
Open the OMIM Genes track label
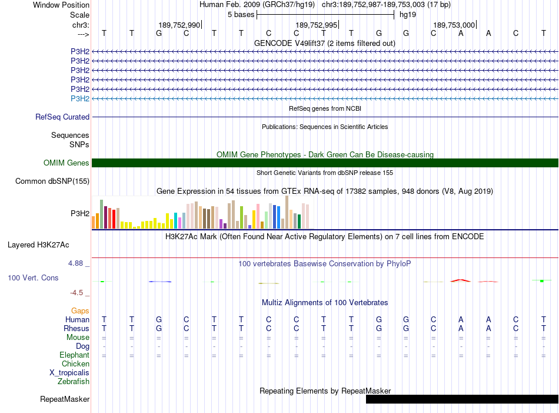tap(66, 163)
